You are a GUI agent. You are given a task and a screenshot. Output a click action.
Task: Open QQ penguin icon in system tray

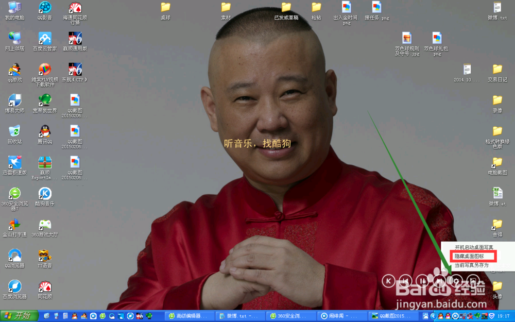click(x=440, y=316)
